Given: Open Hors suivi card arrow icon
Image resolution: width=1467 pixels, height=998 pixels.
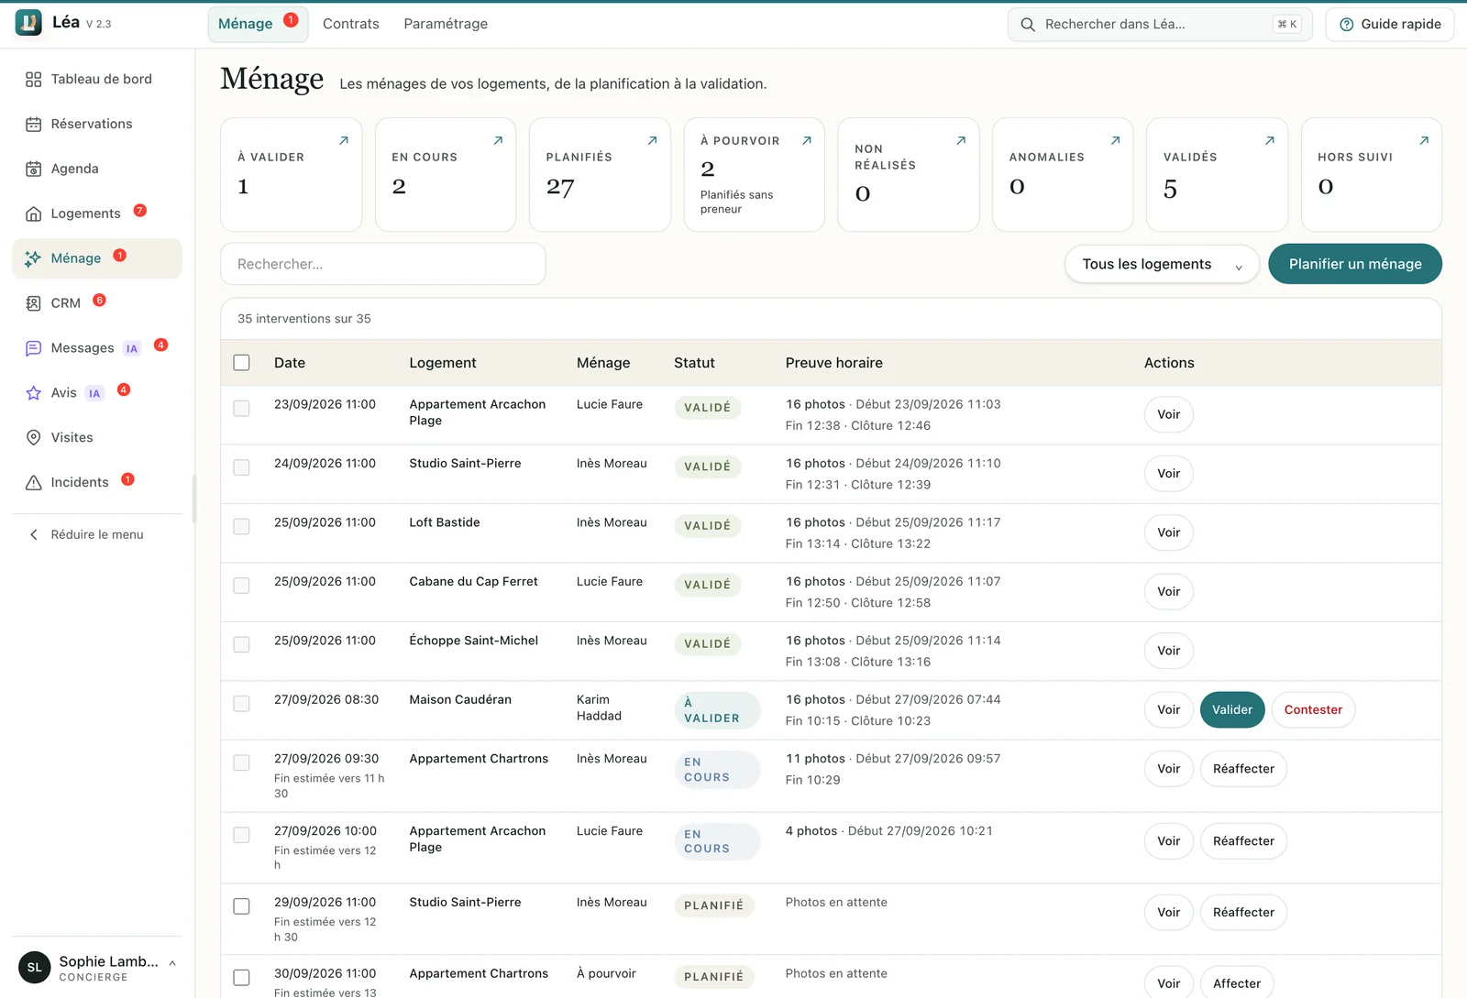Looking at the screenshot, I should (1424, 140).
